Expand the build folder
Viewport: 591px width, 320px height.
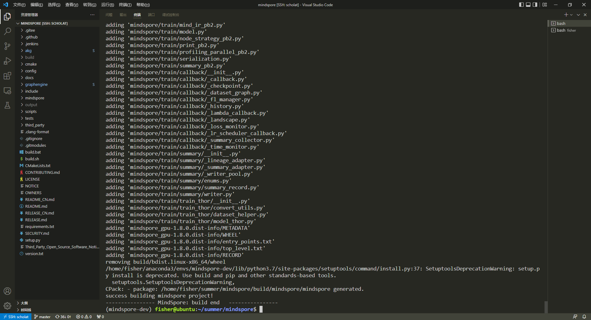coord(57,57)
